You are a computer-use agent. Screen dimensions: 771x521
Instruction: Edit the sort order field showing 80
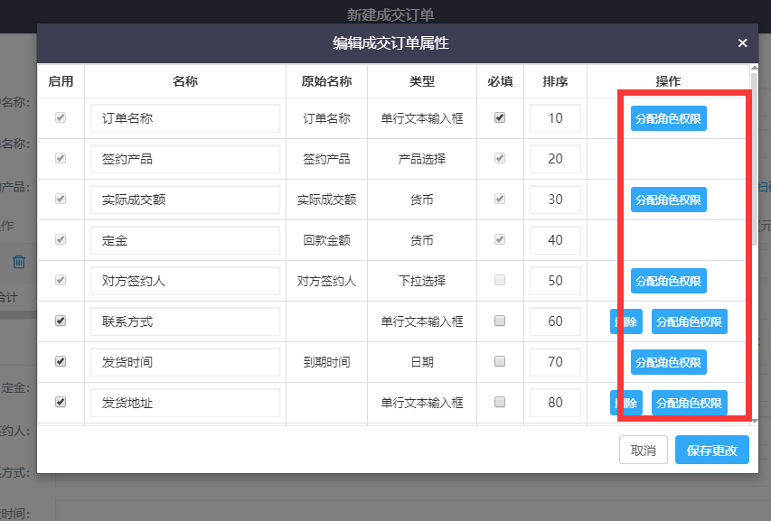coord(555,403)
